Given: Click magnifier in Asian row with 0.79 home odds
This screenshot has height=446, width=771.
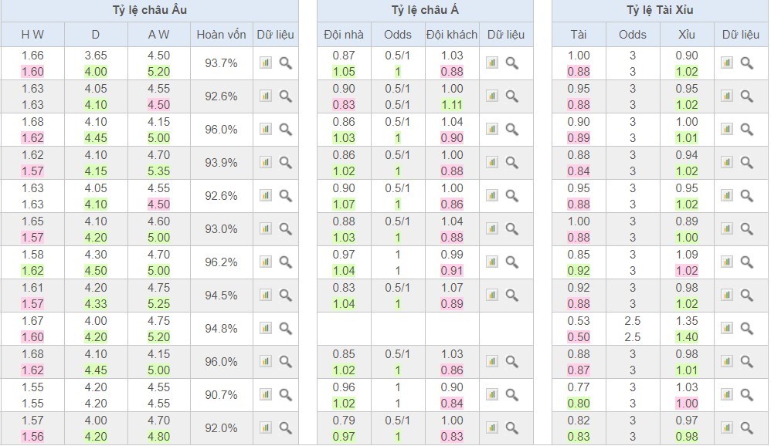Looking at the screenshot, I should coord(512,427).
